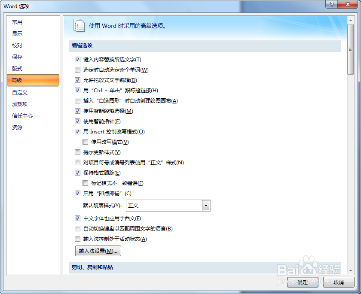Click the 确定 button
The image size is (361, 294).
point(303,282)
